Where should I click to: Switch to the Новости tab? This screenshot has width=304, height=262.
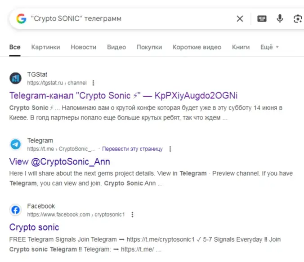(83, 47)
